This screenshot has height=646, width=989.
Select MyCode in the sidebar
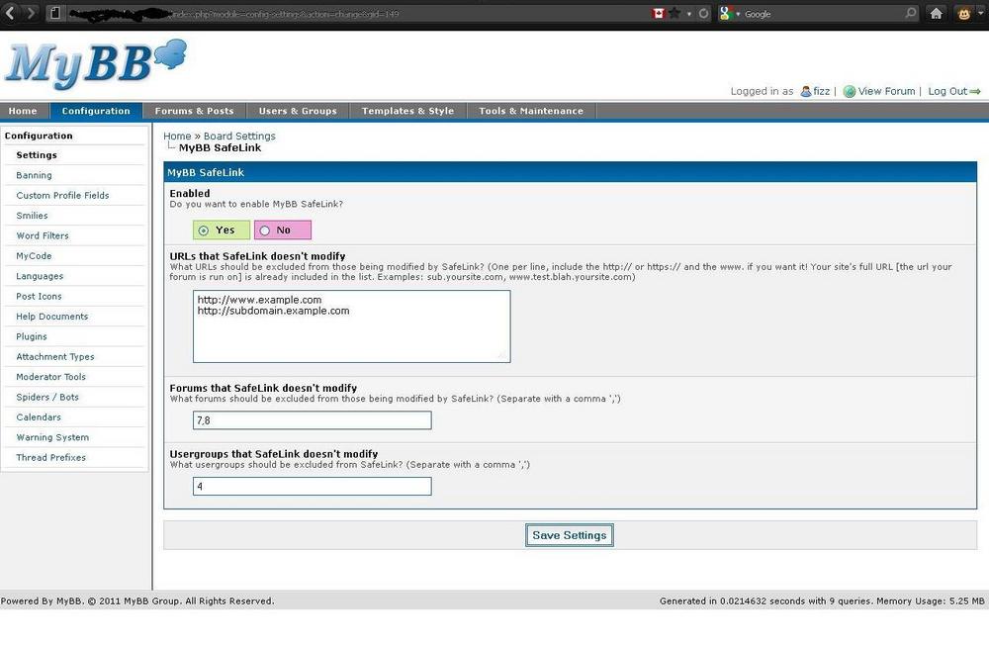coord(34,256)
